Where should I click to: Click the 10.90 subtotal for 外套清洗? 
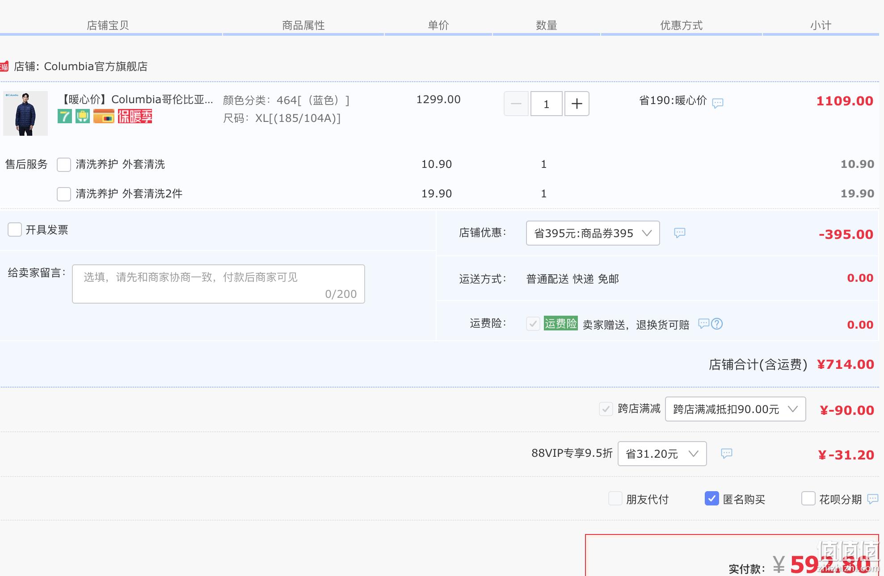[857, 164]
